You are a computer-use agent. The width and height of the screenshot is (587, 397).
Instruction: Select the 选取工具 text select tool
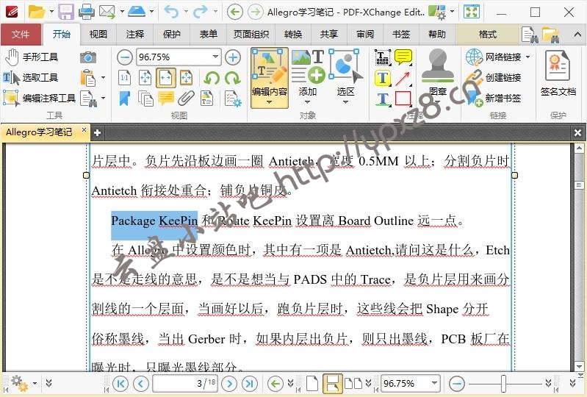click(x=31, y=77)
